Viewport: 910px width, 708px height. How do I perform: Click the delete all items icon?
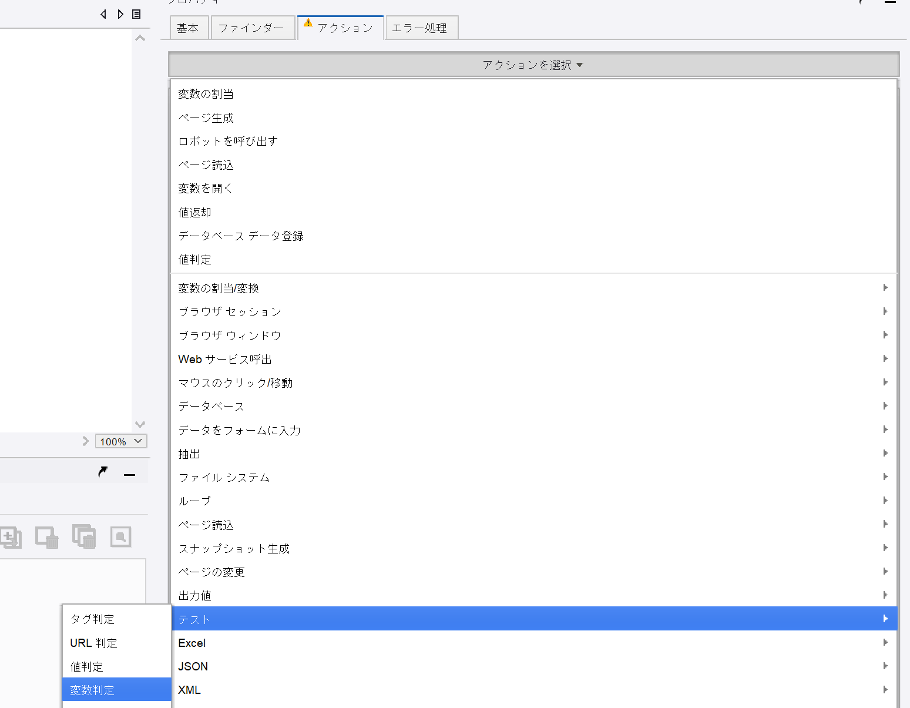click(84, 536)
